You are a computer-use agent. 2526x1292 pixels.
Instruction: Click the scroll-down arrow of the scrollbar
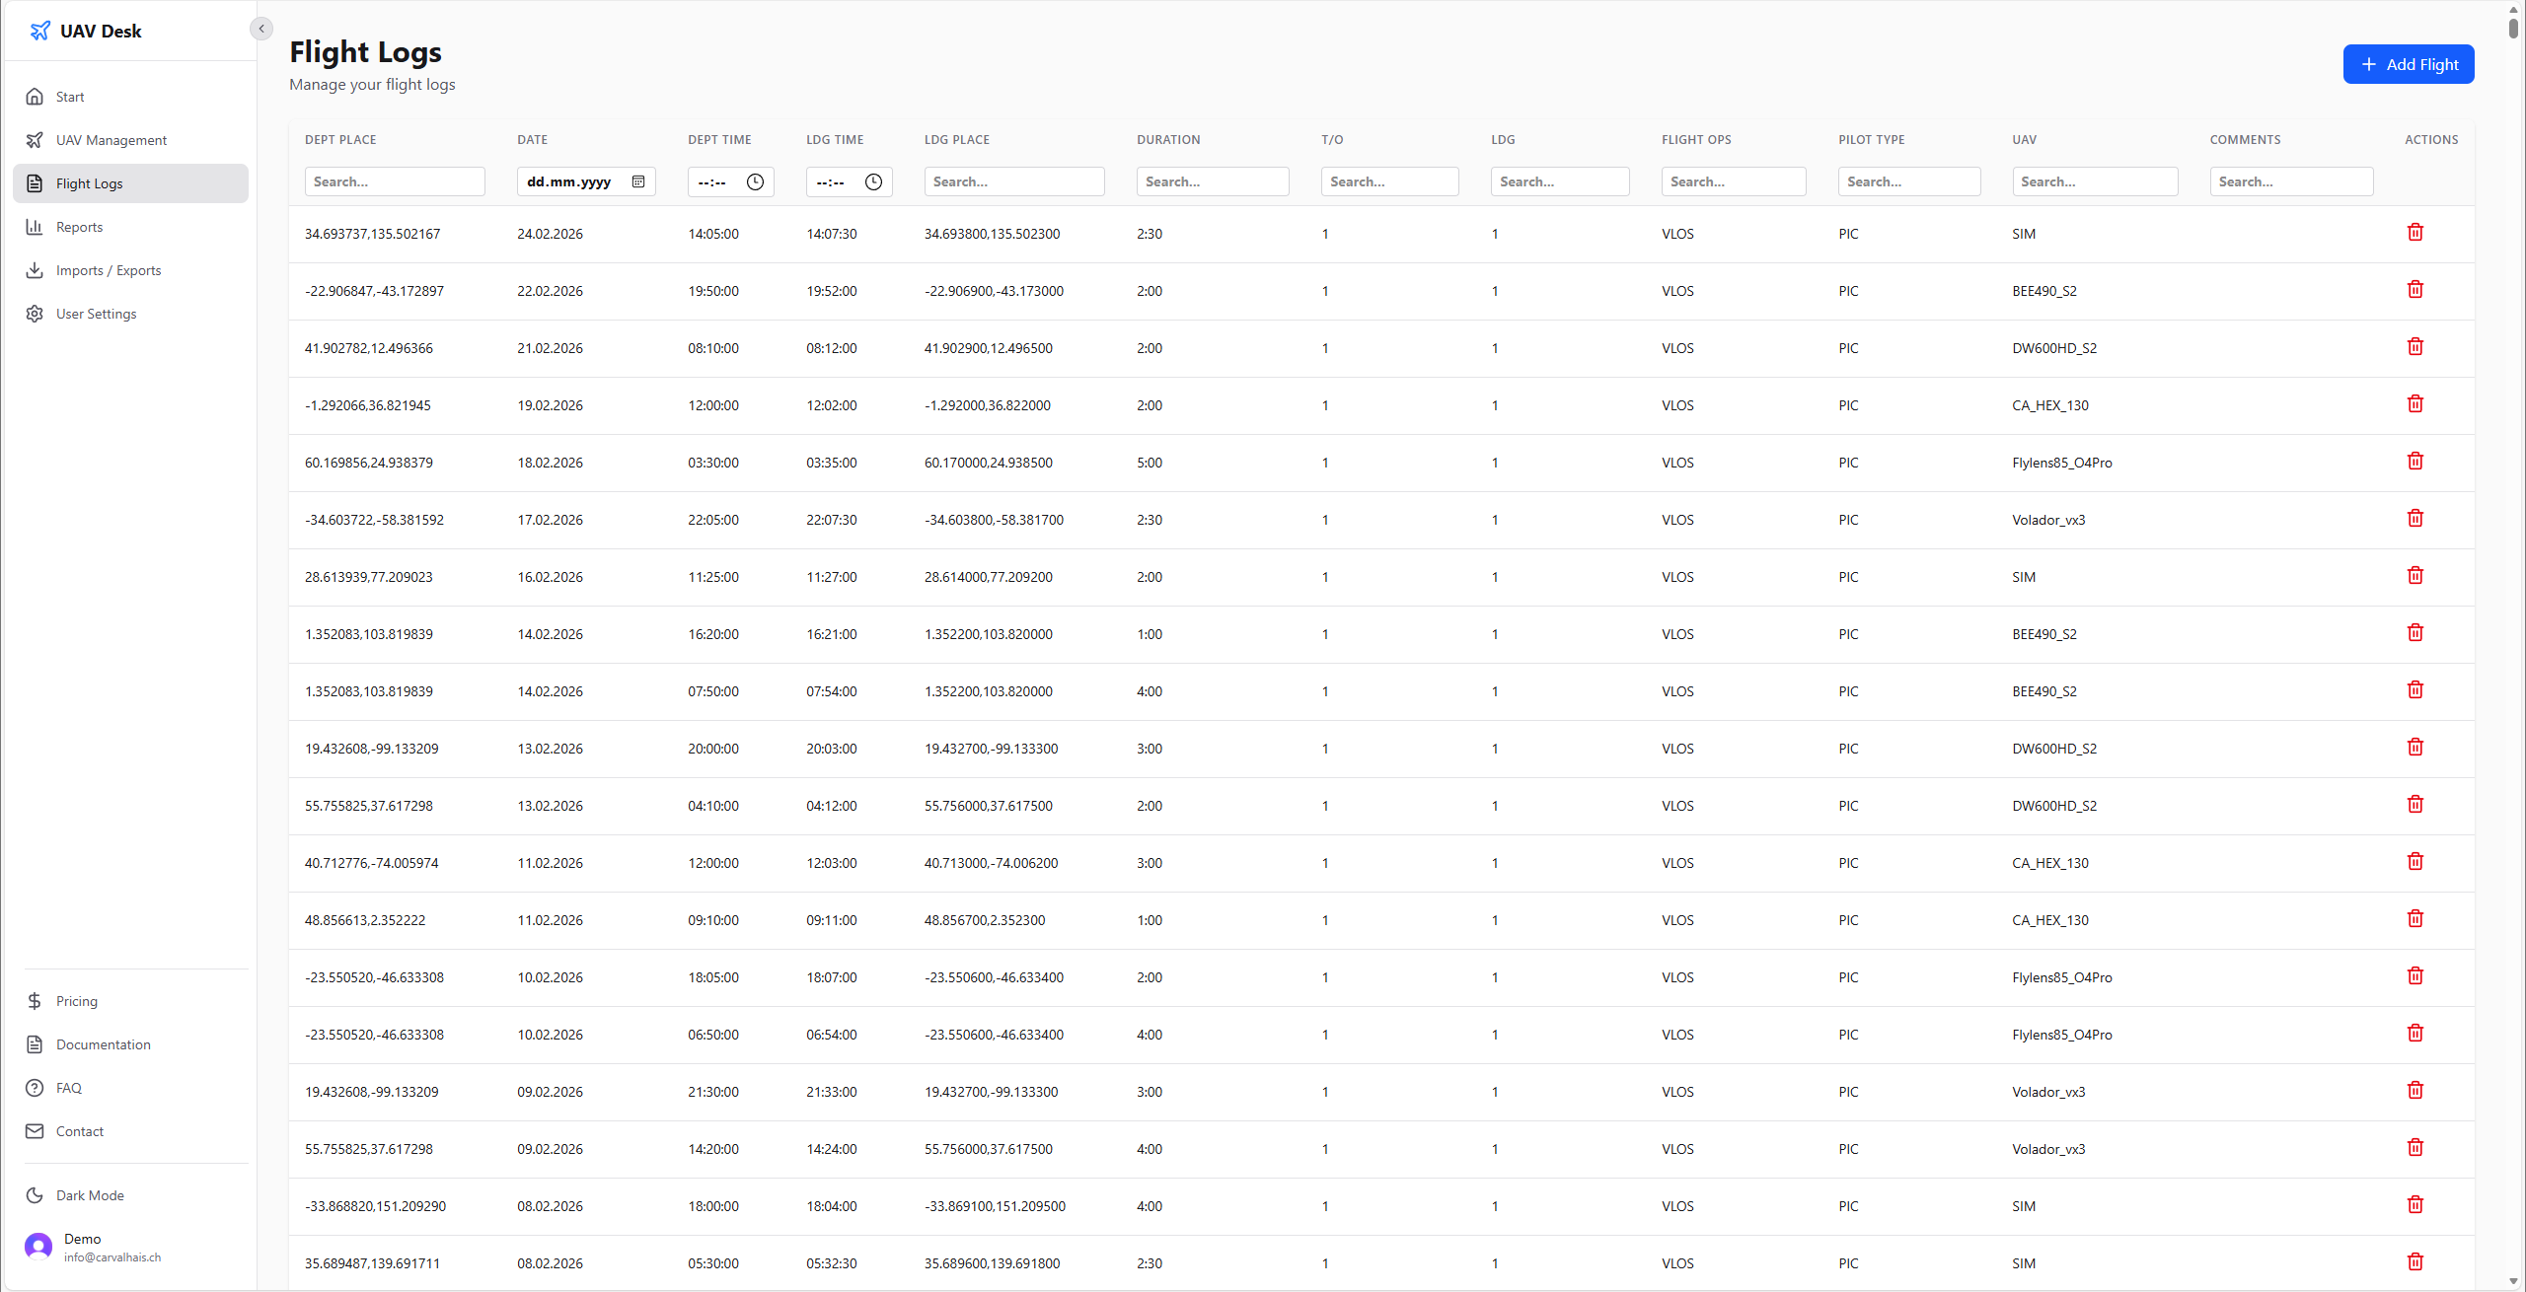(x=2513, y=1282)
